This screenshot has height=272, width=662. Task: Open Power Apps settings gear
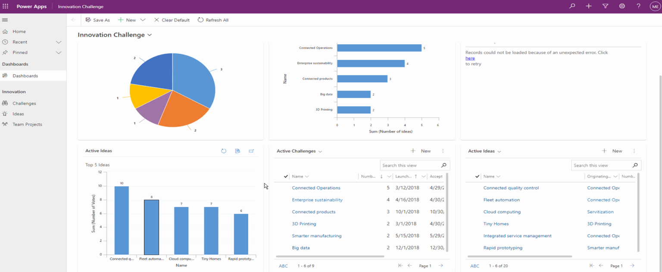pyautogui.click(x=621, y=6)
